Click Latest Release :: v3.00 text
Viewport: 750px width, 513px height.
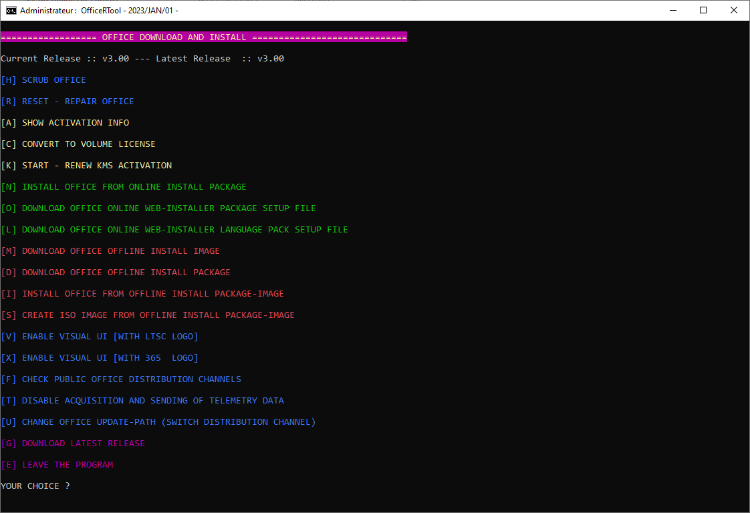pyautogui.click(x=220, y=58)
